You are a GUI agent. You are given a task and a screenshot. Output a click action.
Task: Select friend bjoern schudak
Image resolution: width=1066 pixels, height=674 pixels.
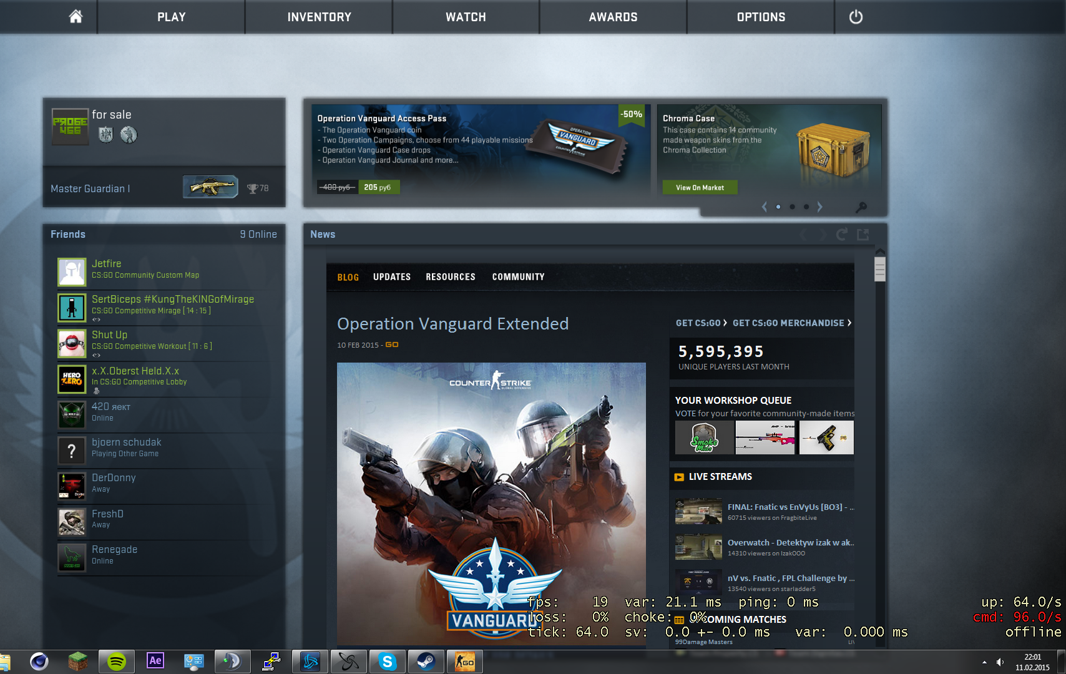click(x=167, y=450)
